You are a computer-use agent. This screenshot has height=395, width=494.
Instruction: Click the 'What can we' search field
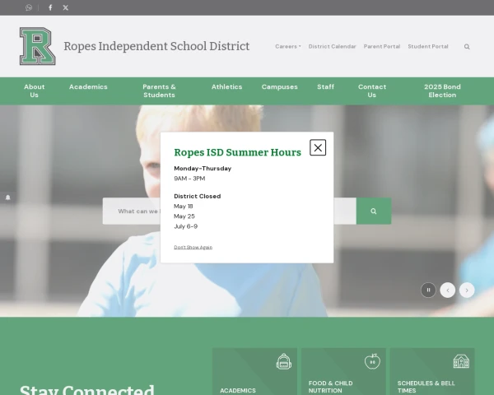point(230,211)
